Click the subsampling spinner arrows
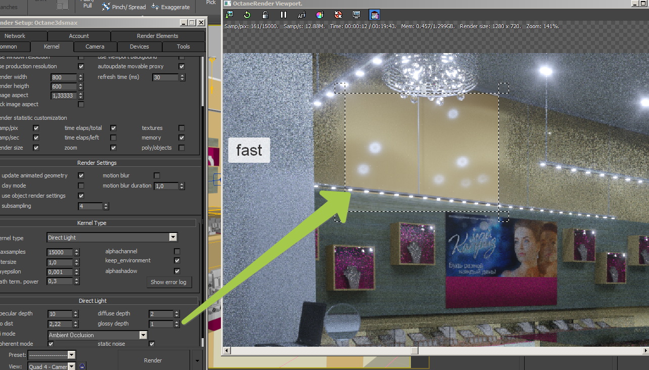The image size is (649, 370). (106, 206)
